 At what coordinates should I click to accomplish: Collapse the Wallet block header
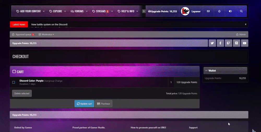(225, 71)
